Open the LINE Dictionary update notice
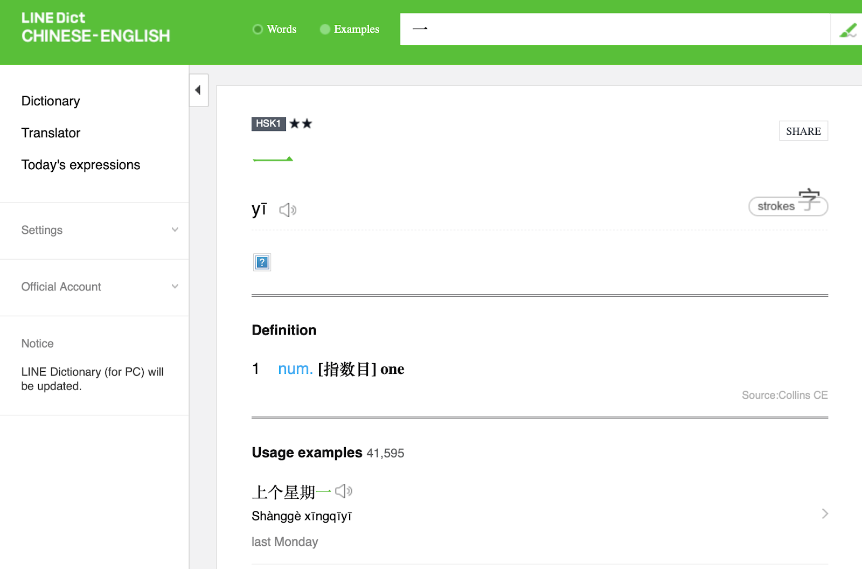Viewport: 862px width, 569px height. 92,379
